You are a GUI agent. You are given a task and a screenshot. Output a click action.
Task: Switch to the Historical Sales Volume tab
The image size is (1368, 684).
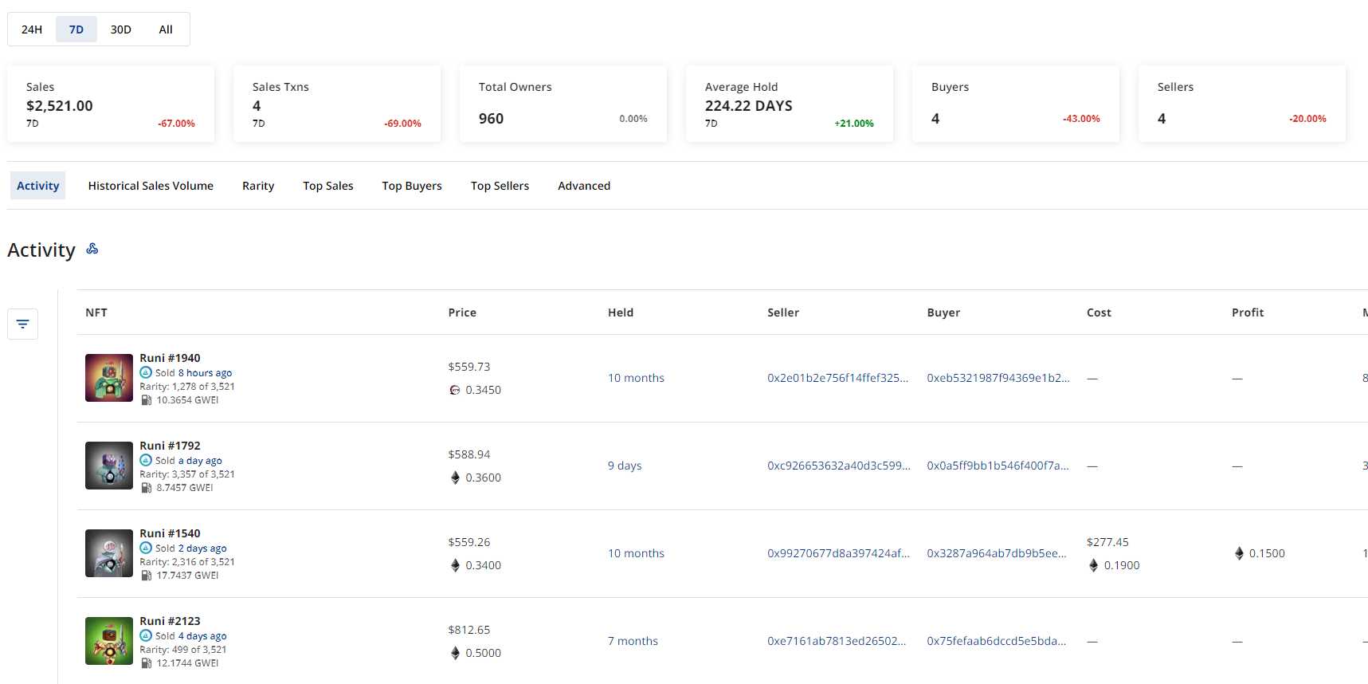151,186
